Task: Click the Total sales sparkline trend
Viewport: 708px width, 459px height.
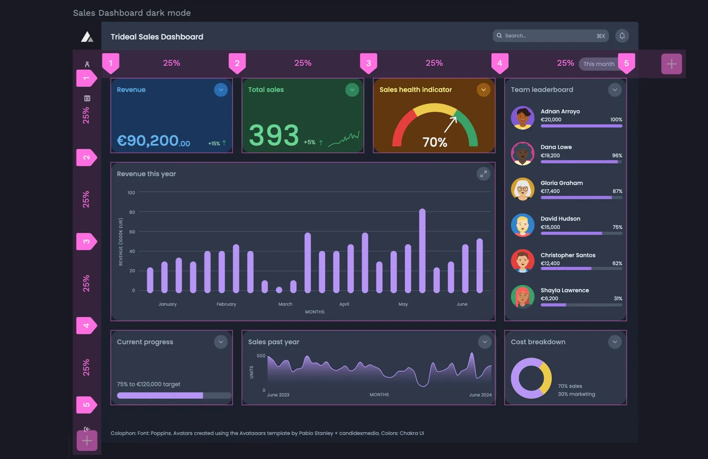Action: [344, 139]
